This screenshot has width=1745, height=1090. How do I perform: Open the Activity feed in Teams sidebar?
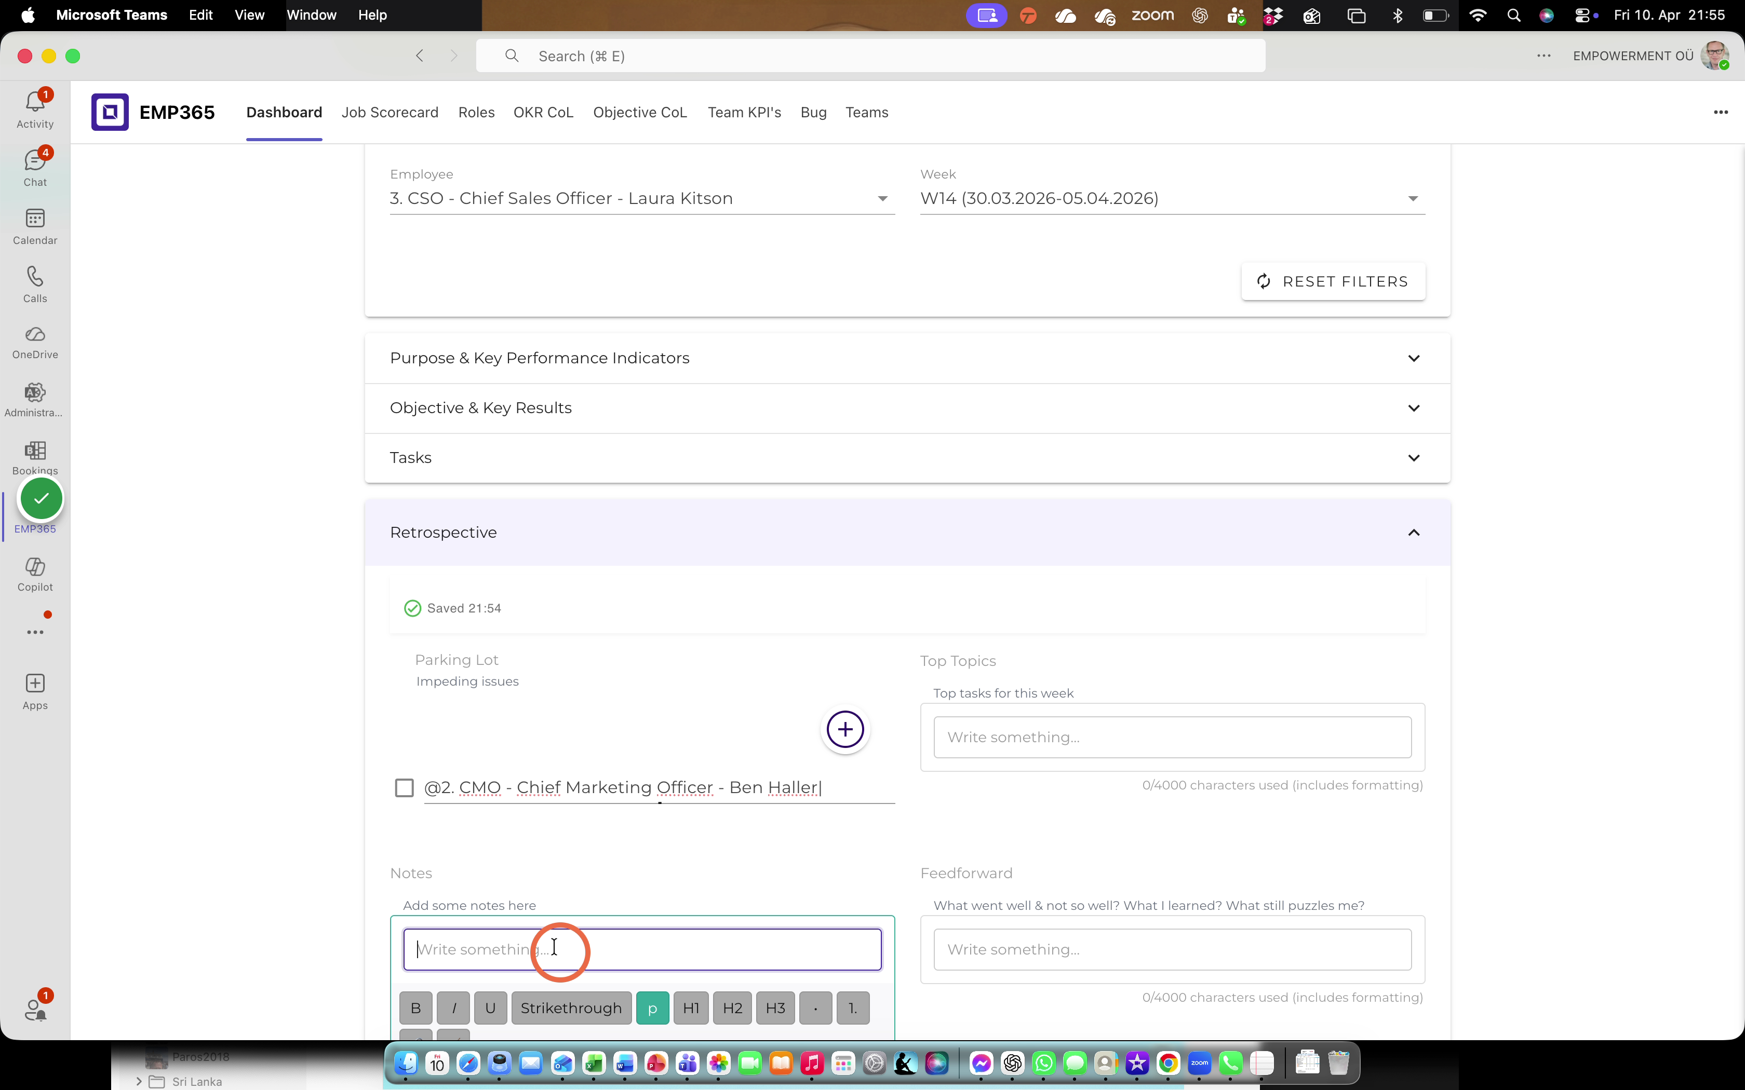pyautogui.click(x=35, y=110)
